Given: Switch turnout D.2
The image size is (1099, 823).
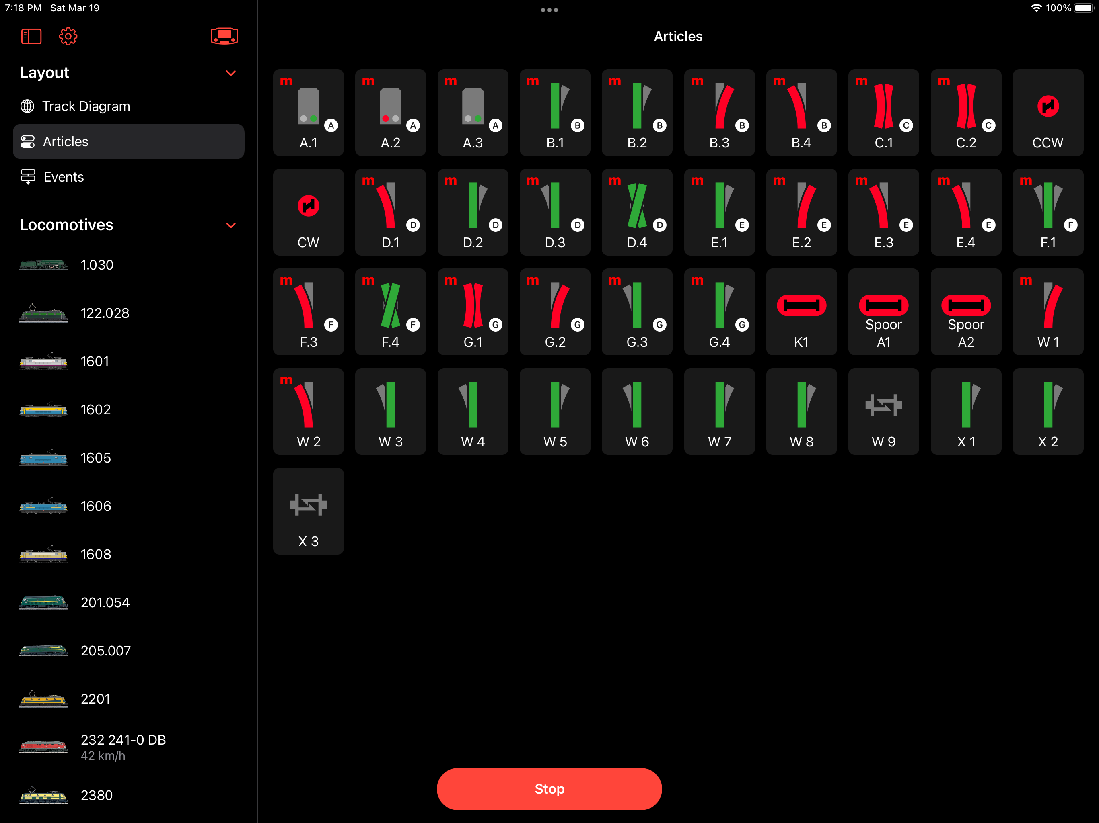Looking at the screenshot, I should [x=473, y=213].
